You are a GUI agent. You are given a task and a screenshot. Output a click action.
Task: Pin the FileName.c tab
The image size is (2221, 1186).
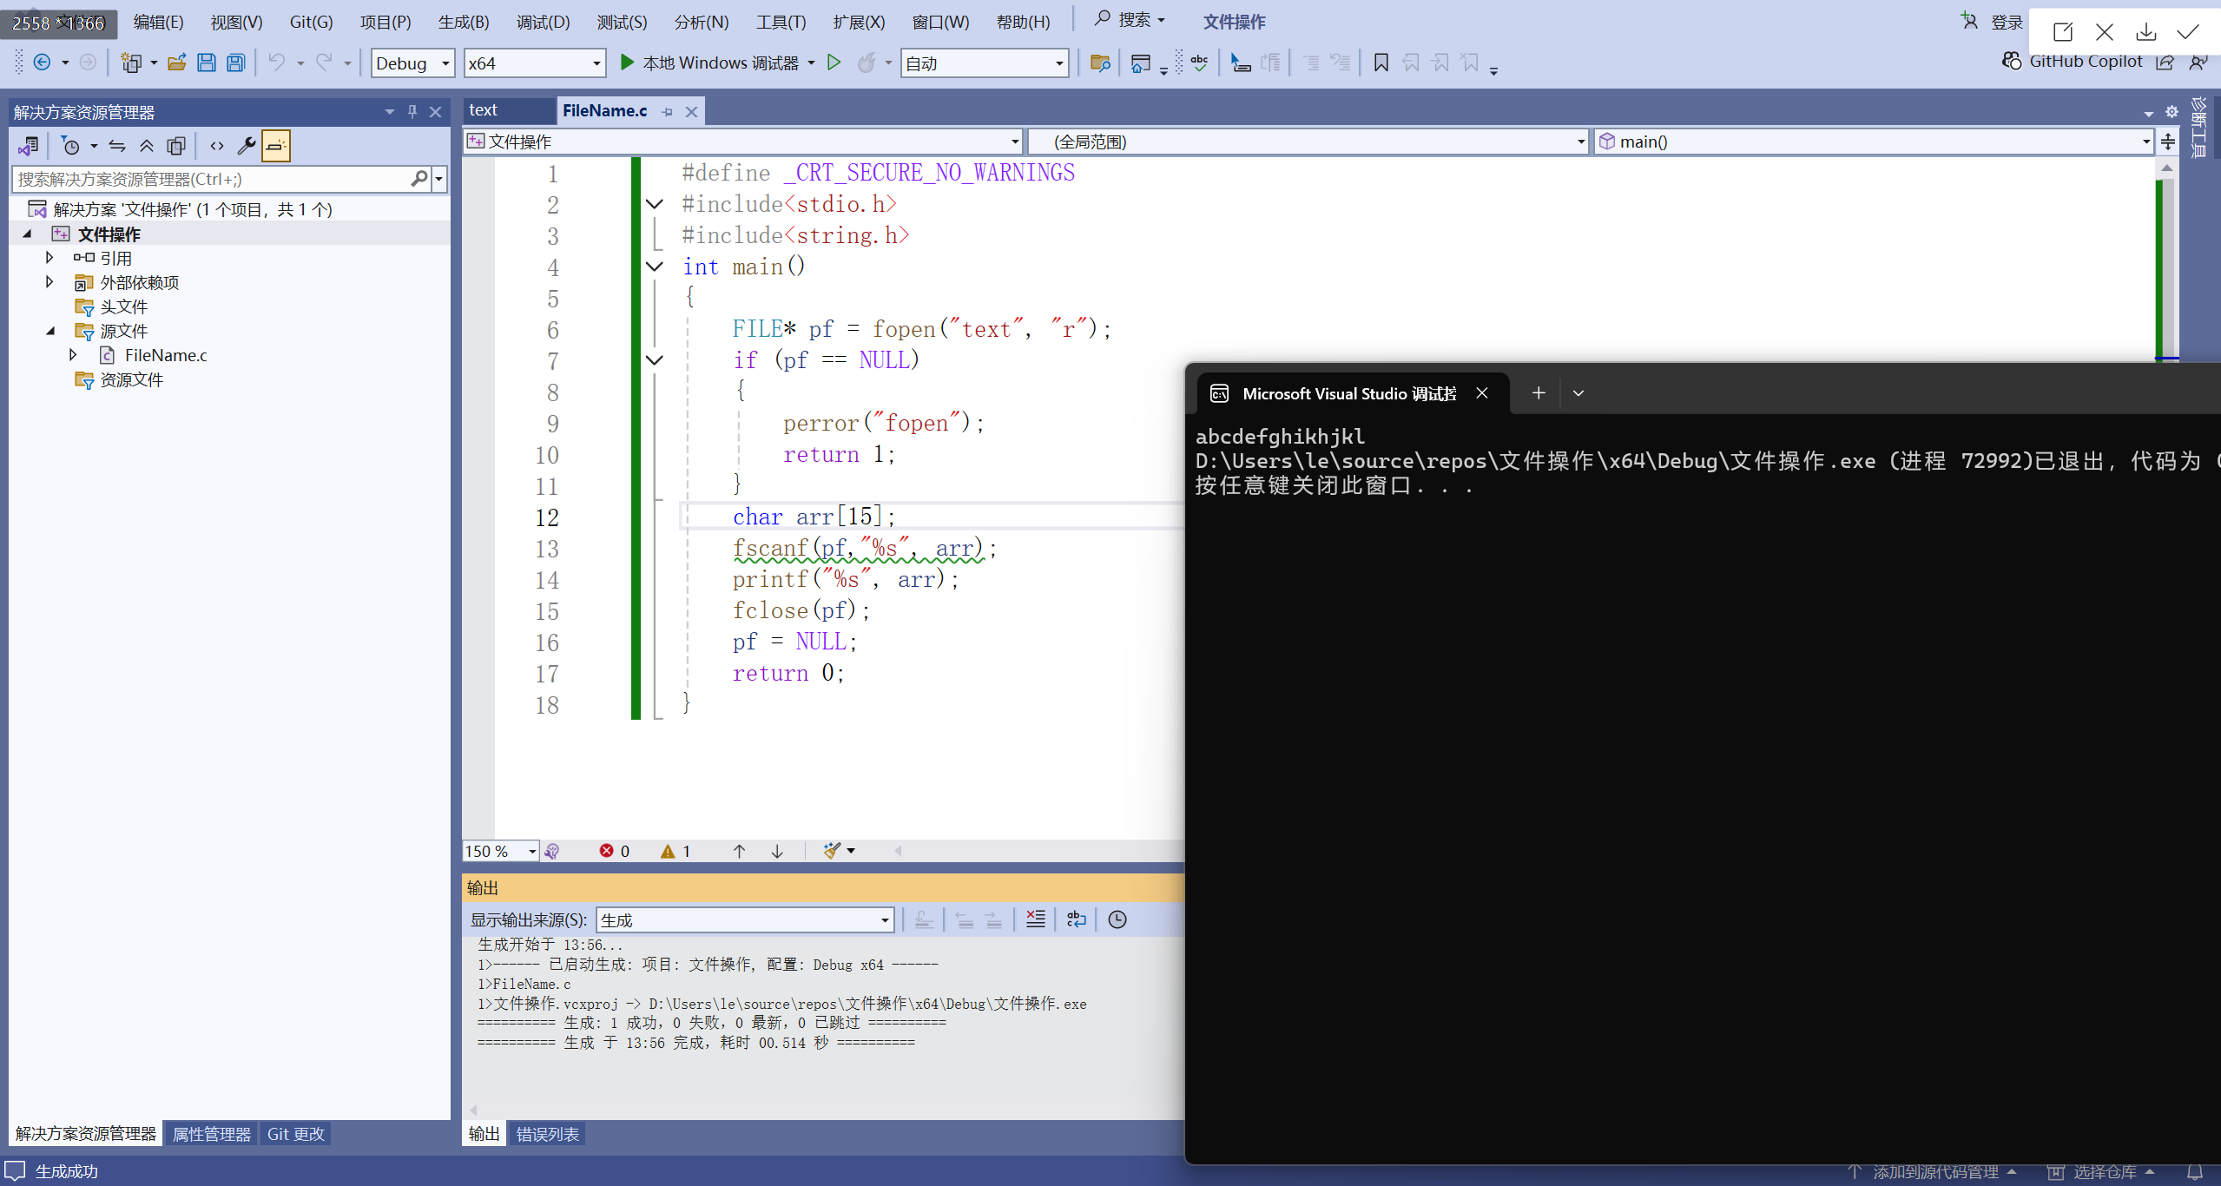(667, 112)
